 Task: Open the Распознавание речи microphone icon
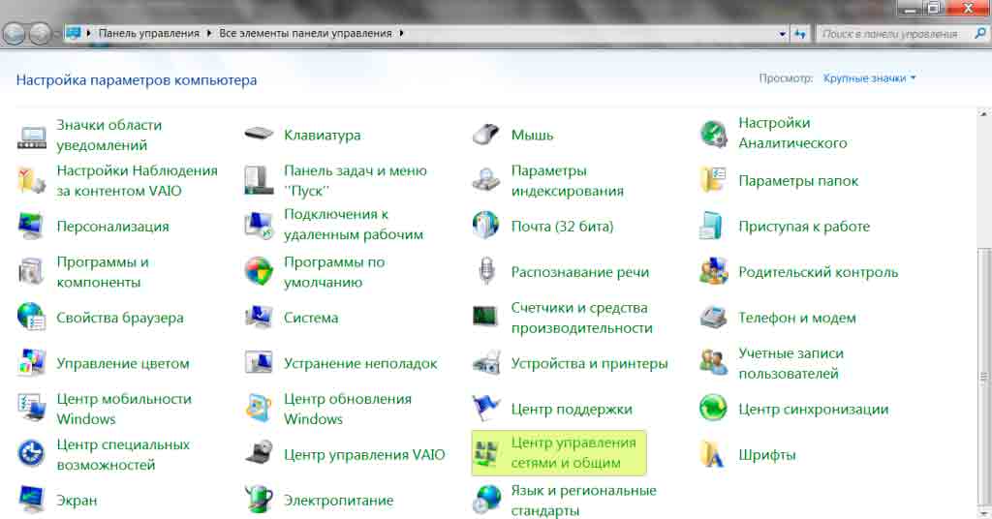coord(486,272)
